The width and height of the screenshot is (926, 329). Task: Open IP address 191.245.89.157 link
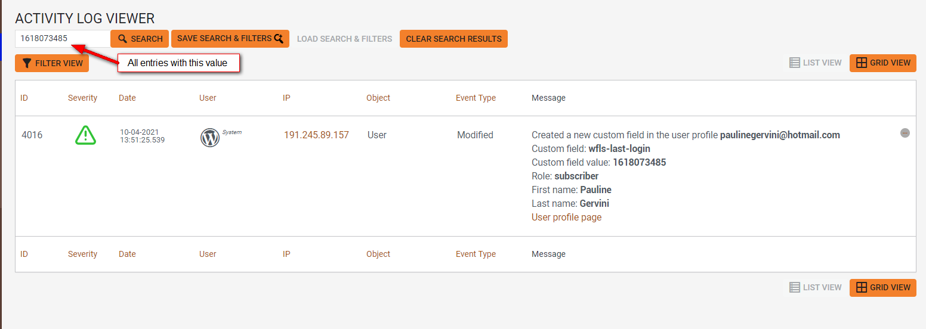[x=316, y=135]
